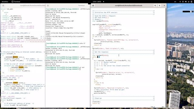Click the 'echo $?' command in the middle terminal
Image resolution: width=194 pixels, height=109 pixels.
pyautogui.click(x=82, y=43)
